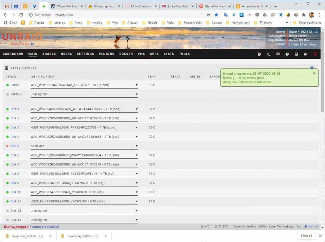Click the Google Drive extension icon
This screenshot has width=325, height=242.
[x=265, y=15]
